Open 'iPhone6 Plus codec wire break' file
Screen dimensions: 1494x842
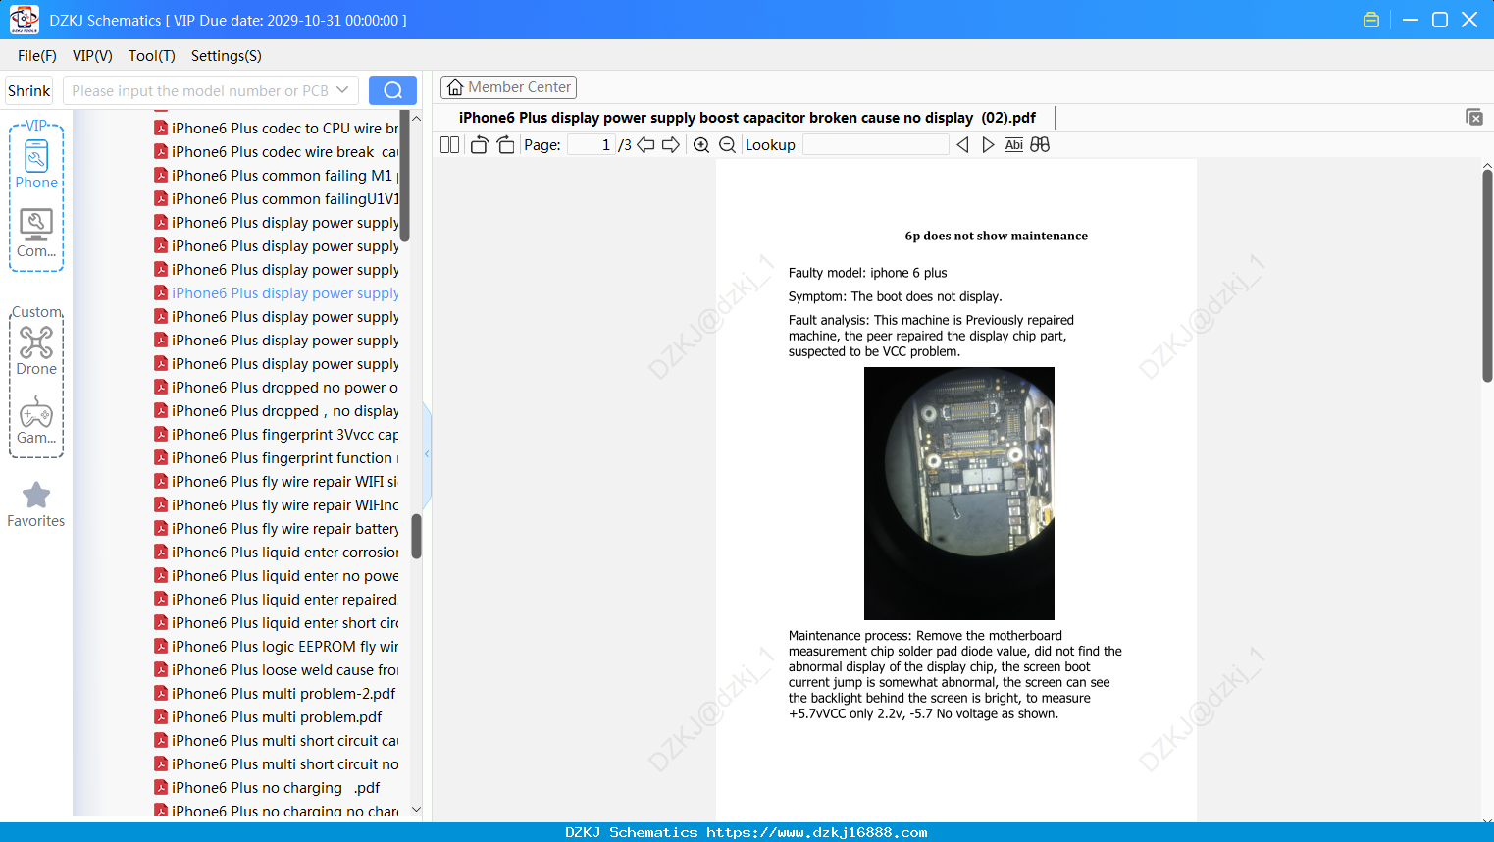[277, 152]
